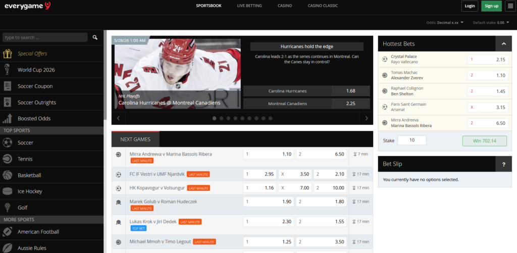
Task: Open the Default stake dropdown
Action: 491,22
